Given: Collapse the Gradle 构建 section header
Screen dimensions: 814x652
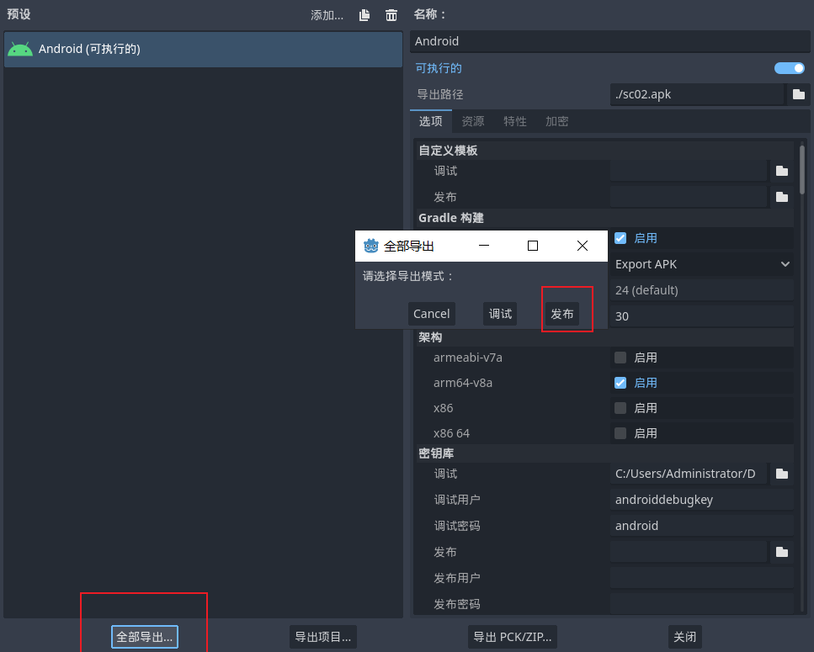Looking at the screenshot, I should pos(604,218).
